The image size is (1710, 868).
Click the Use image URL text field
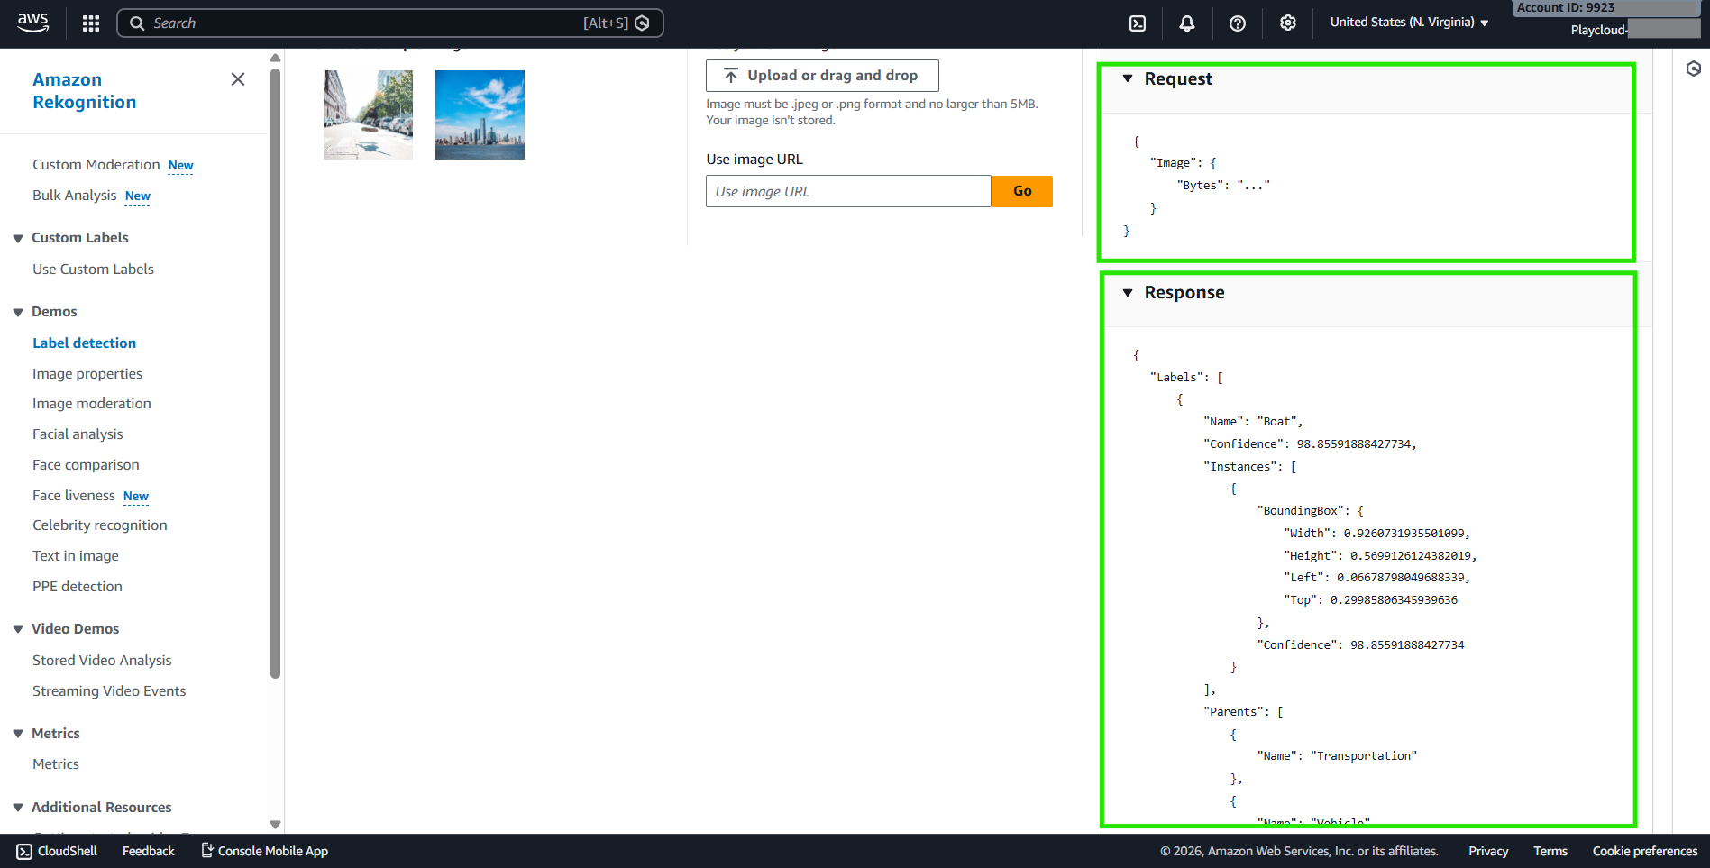click(x=847, y=191)
